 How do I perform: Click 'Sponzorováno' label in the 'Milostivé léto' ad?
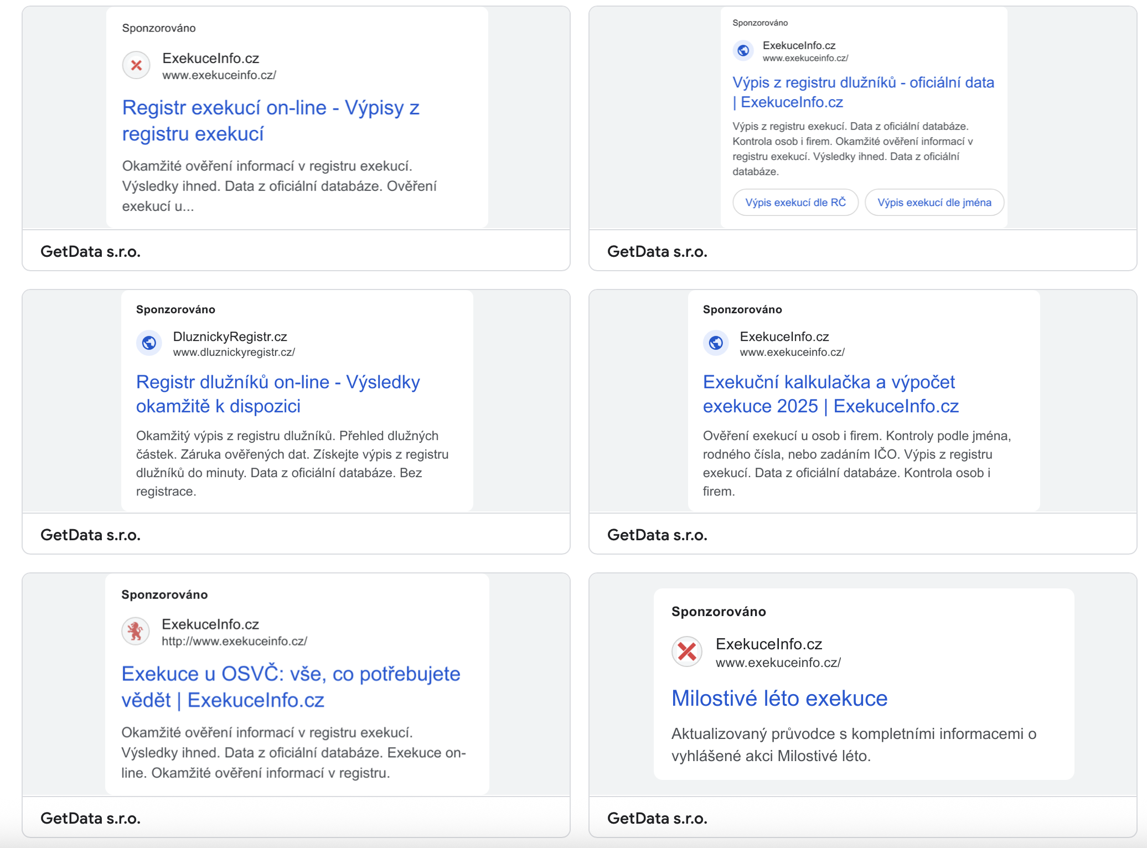[x=719, y=612]
